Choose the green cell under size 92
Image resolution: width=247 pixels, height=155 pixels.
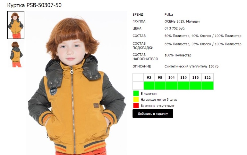[x=149, y=86]
